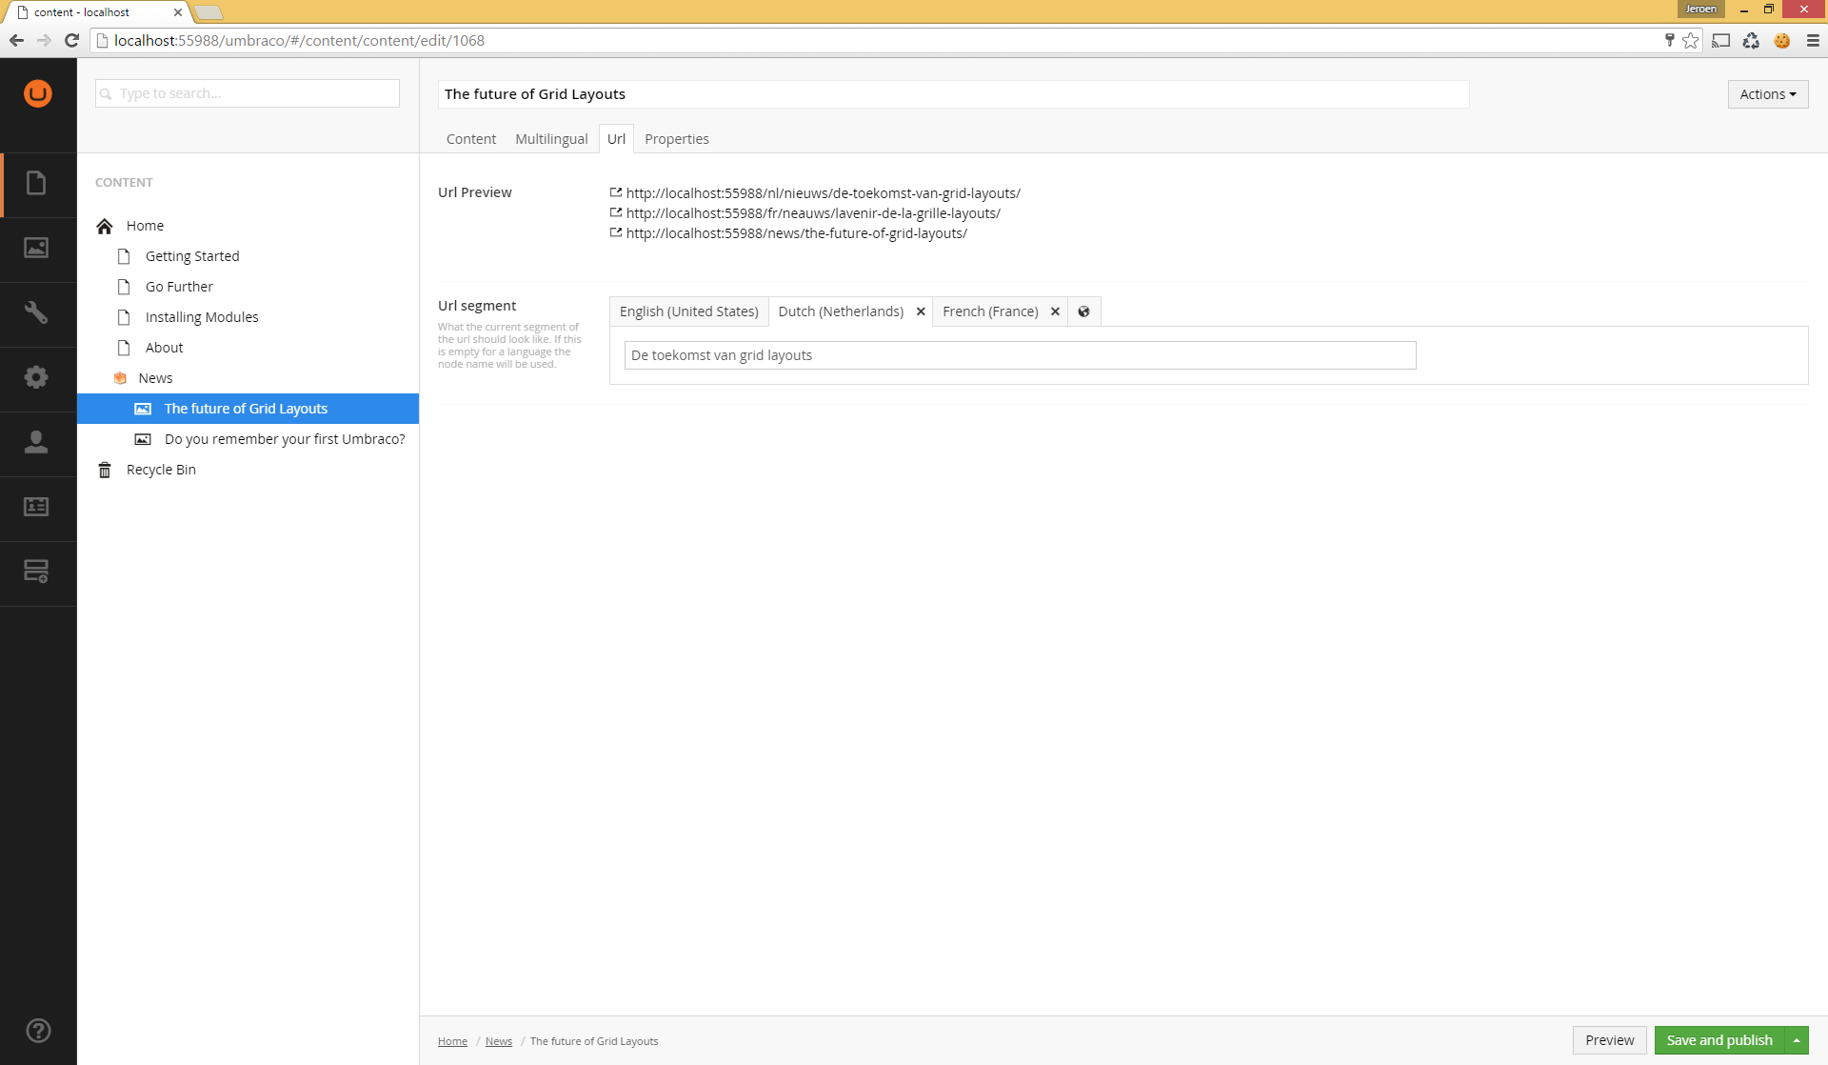1828x1065 pixels.
Task: Open a new browser tab
Action: [209, 12]
